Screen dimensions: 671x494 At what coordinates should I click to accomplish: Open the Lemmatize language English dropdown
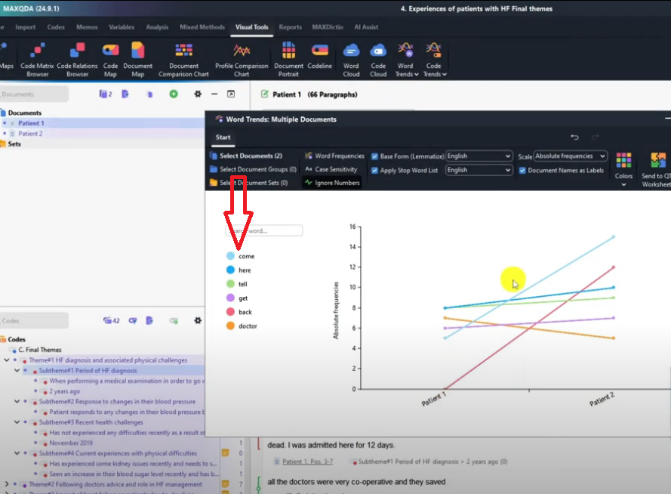(479, 156)
